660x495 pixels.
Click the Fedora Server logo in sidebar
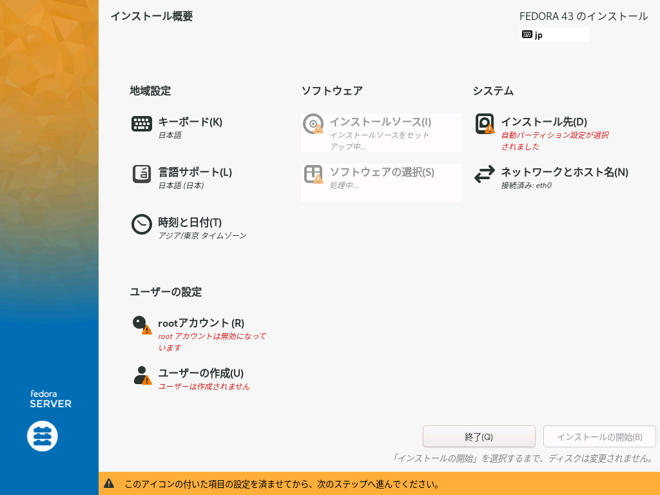click(43, 436)
